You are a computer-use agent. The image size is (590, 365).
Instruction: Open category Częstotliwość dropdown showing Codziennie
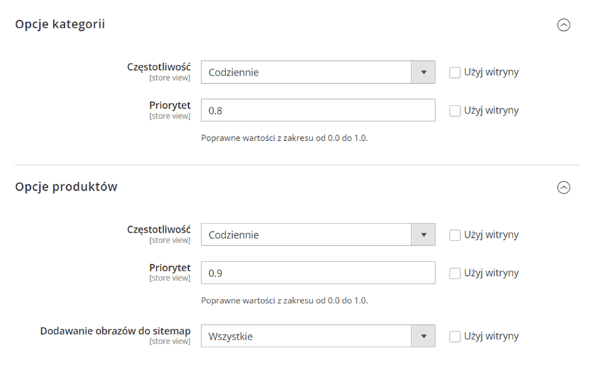coord(318,72)
